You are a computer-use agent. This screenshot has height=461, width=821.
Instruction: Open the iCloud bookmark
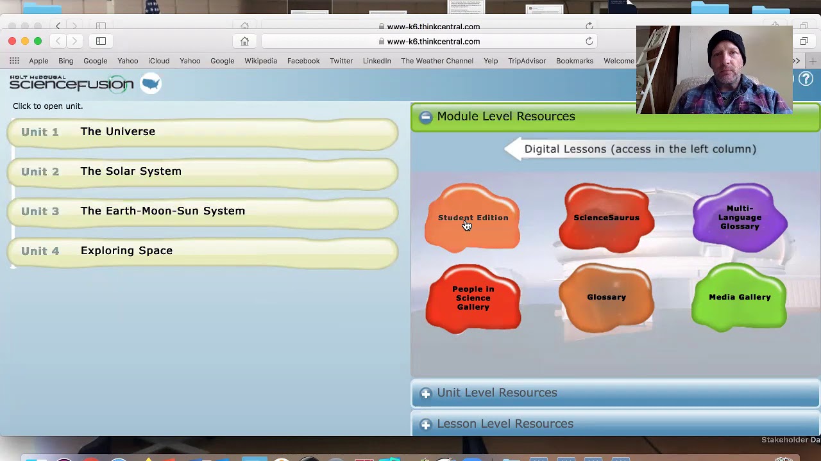[x=158, y=61]
